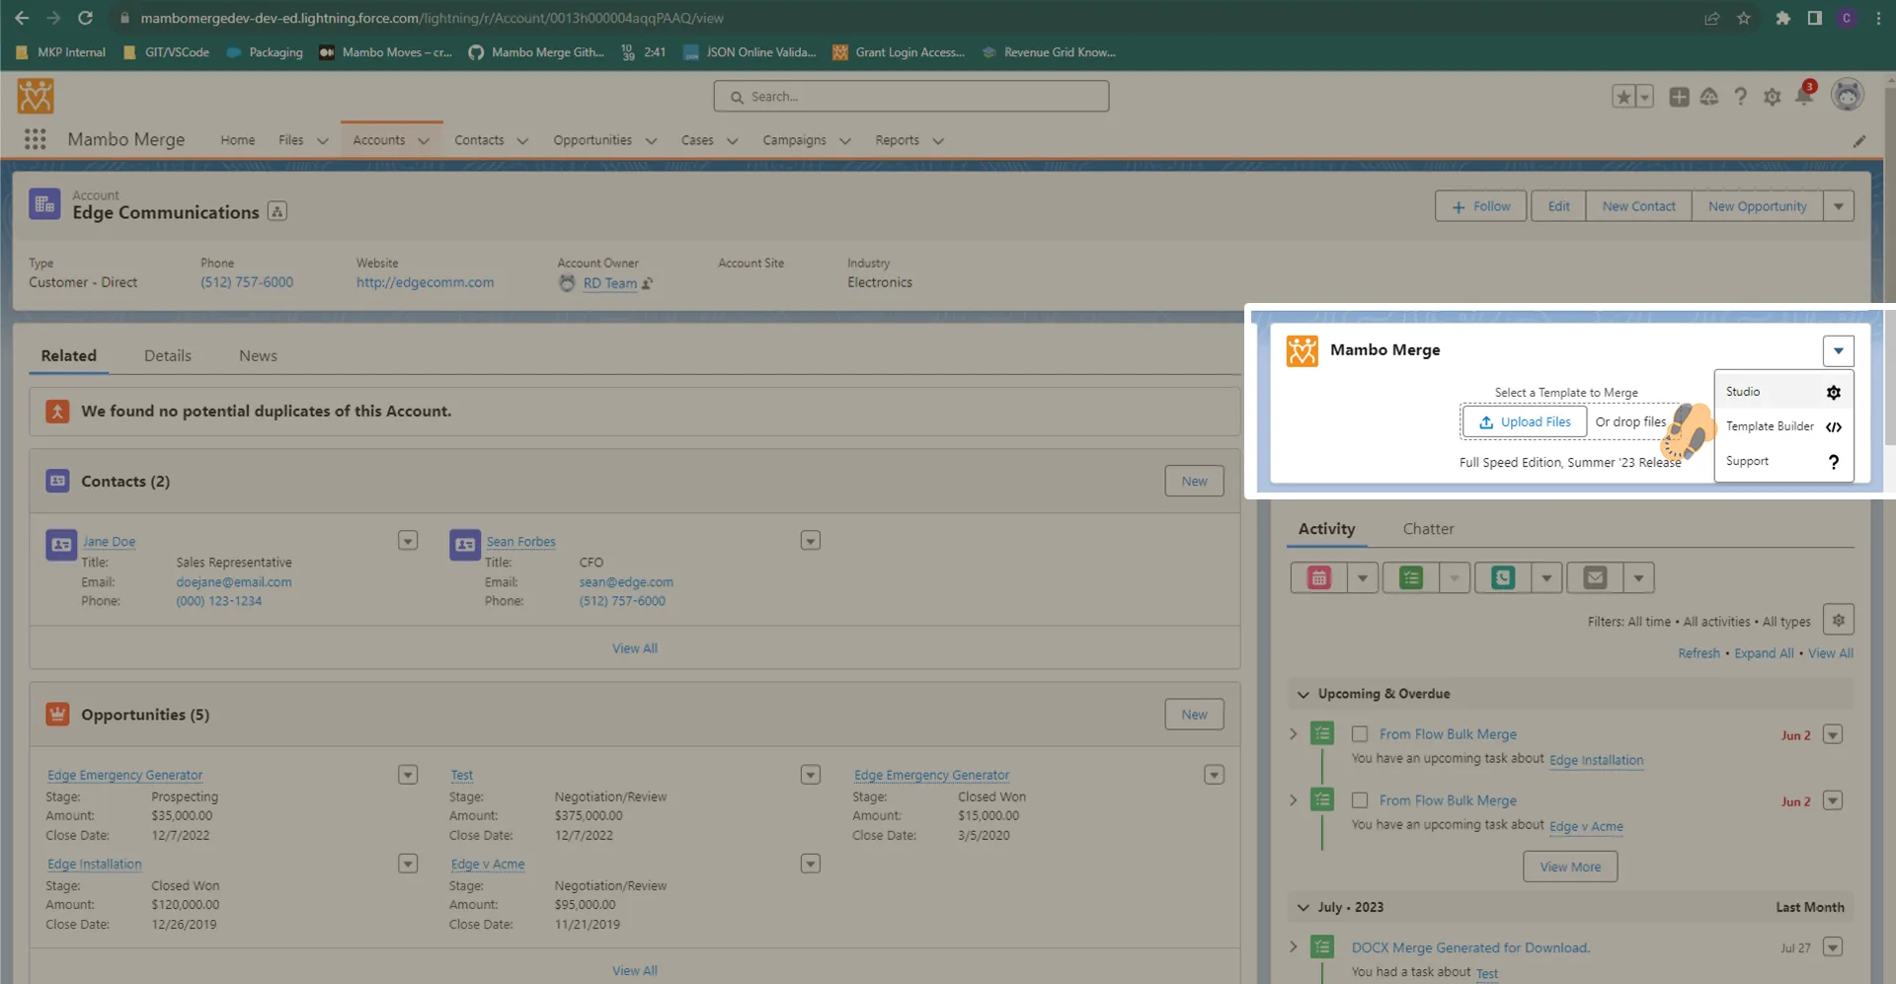
Task: Bookmark this page with browser star
Action: [x=1744, y=18]
